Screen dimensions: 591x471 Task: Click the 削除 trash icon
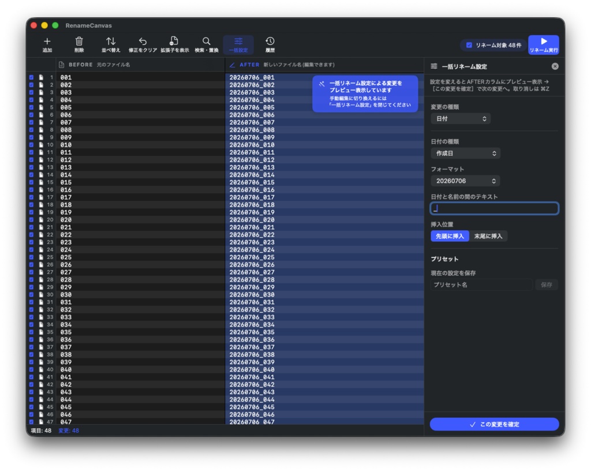[x=78, y=41]
